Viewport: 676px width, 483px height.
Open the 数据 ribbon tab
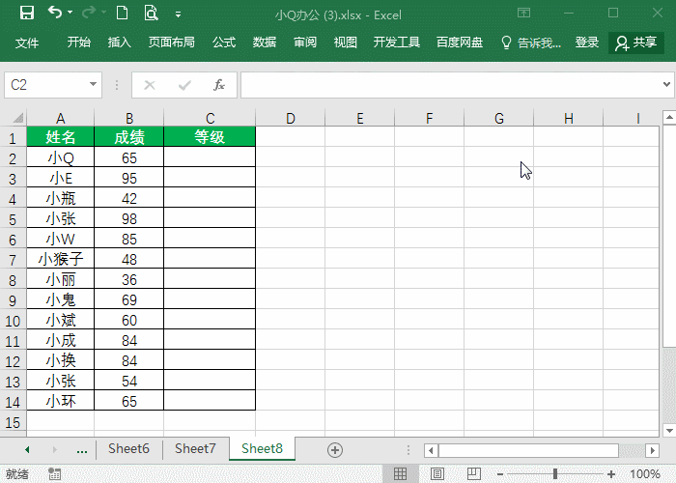pyautogui.click(x=265, y=43)
